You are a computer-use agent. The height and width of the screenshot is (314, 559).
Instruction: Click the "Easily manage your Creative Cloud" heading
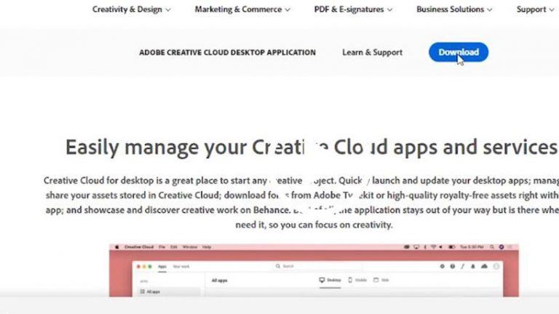coord(311,148)
